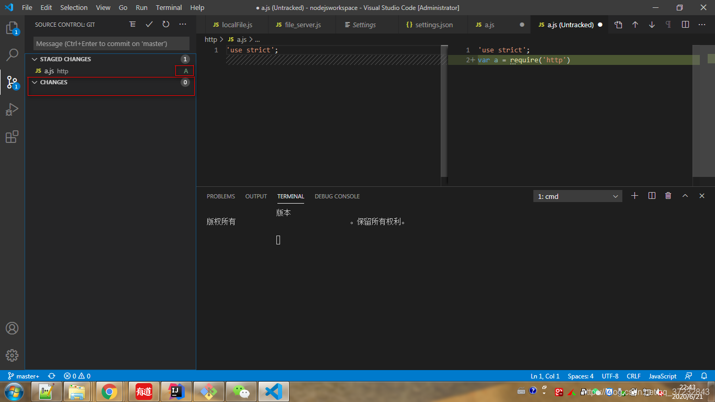Open the terminal selector '1: cmd' dropdown
The image size is (715, 402).
point(578,196)
